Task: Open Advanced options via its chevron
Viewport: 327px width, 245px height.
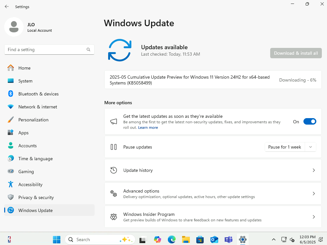Action: 314,194
